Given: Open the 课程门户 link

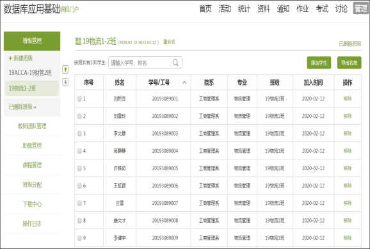Looking at the screenshot, I should [69, 10].
